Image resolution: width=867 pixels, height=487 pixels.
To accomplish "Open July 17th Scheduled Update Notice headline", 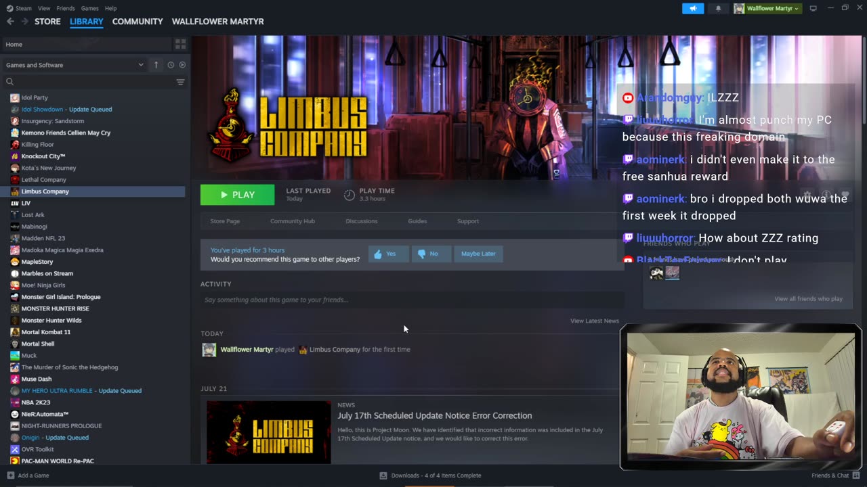I will coord(435,416).
